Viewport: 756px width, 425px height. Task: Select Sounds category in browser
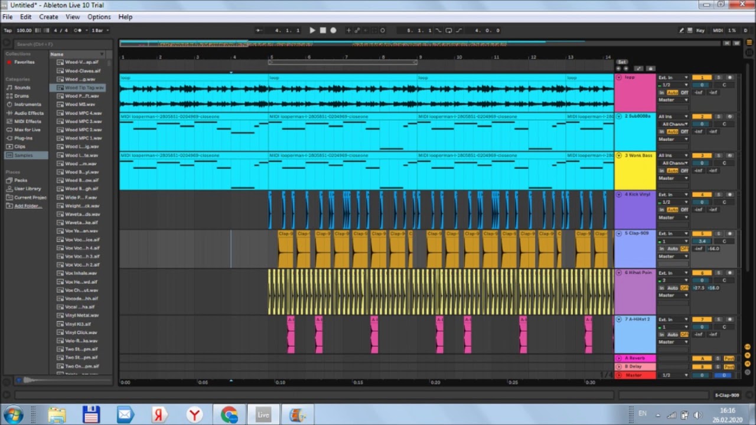pos(22,87)
